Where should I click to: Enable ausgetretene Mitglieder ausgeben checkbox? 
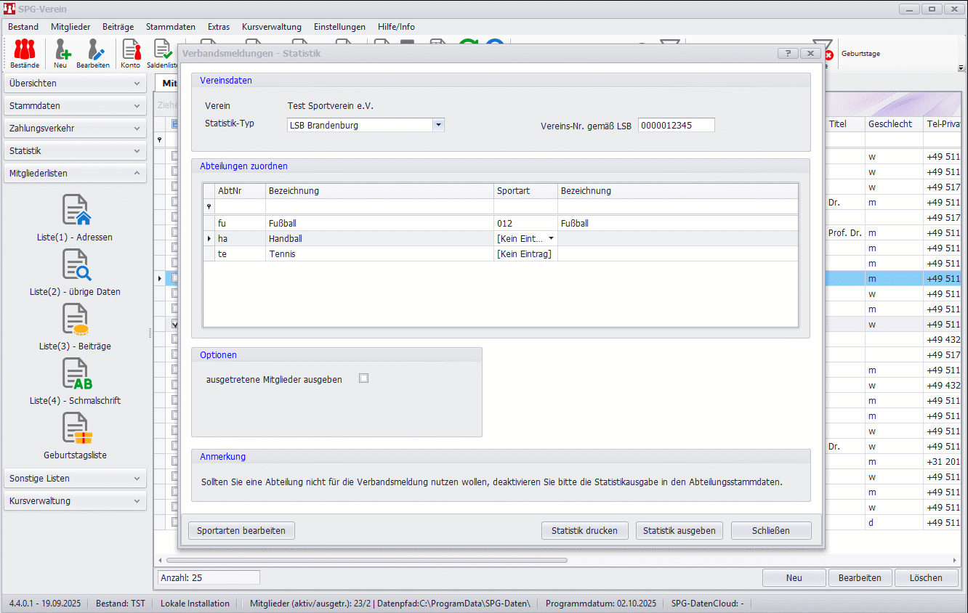pyautogui.click(x=364, y=378)
